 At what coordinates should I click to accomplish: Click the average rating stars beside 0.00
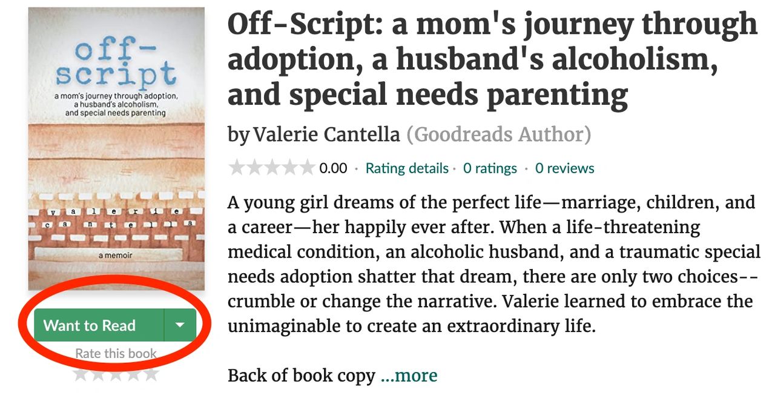coord(271,168)
